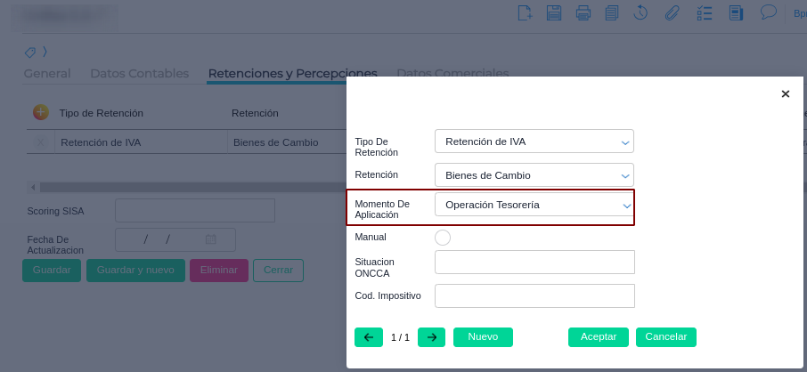Click the Situacion ONCCA input field

[x=534, y=262]
